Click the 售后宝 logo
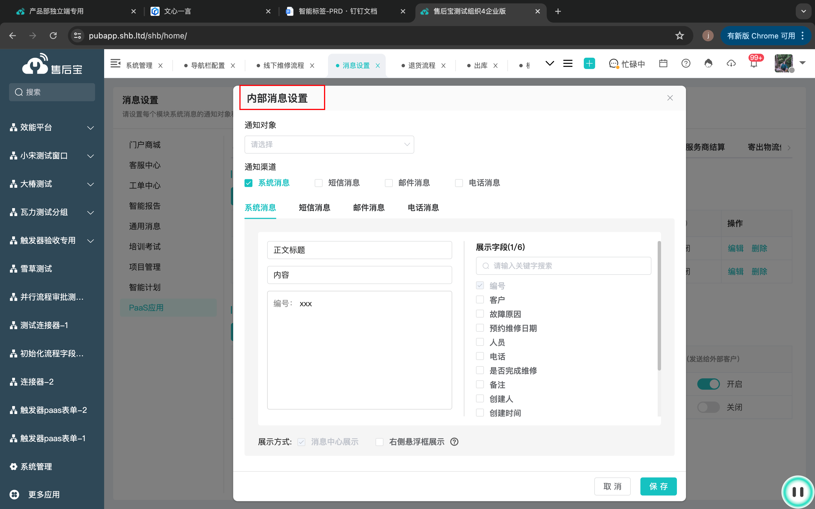This screenshot has width=815, height=509. point(52,64)
